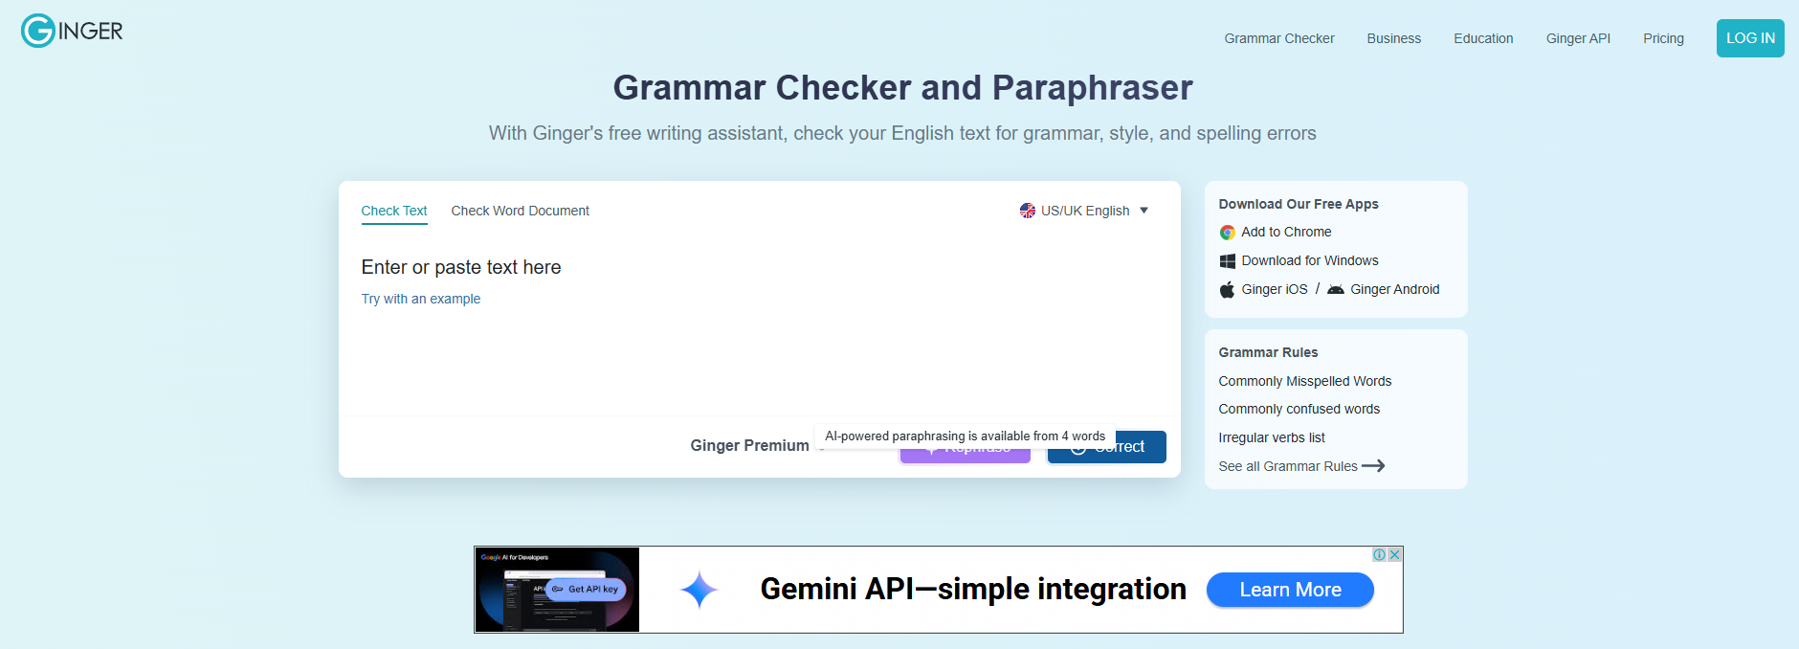Click the Try with an example link
This screenshot has height=649, width=1799.
click(x=421, y=299)
